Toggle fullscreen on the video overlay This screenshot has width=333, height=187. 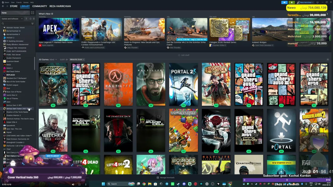click(79, 184)
